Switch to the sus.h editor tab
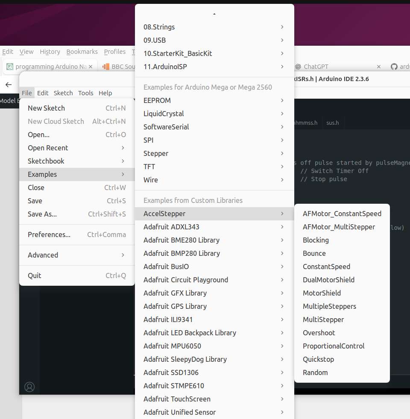410x419 pixels. click(333, 123)
